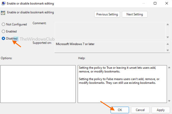Click the title bar policy window icon

point(3,3)
